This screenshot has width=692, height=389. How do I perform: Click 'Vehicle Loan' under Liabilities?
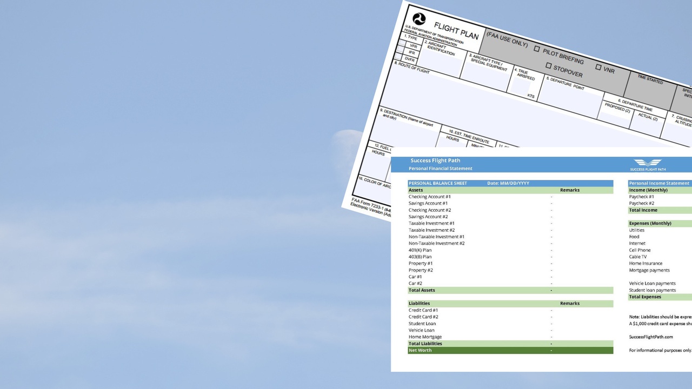(421, 330)
